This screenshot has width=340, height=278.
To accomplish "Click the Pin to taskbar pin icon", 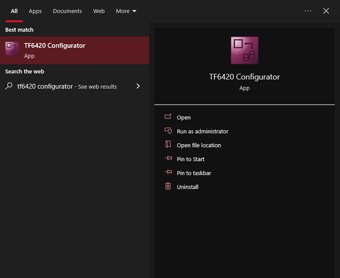I will (x=168, y=172).
